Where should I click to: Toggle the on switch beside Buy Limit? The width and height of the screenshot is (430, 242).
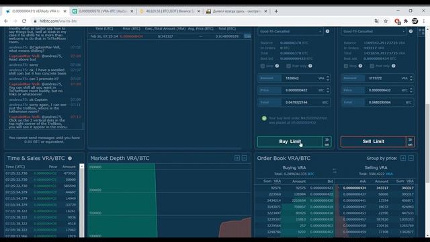pyautogui.click(x=327, y=142)
